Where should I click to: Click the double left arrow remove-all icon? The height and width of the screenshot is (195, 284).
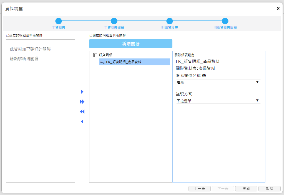pos(82,112)
